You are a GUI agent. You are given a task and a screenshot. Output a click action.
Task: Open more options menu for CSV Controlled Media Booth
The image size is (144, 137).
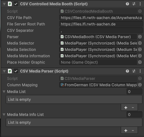tap(140, 4)
